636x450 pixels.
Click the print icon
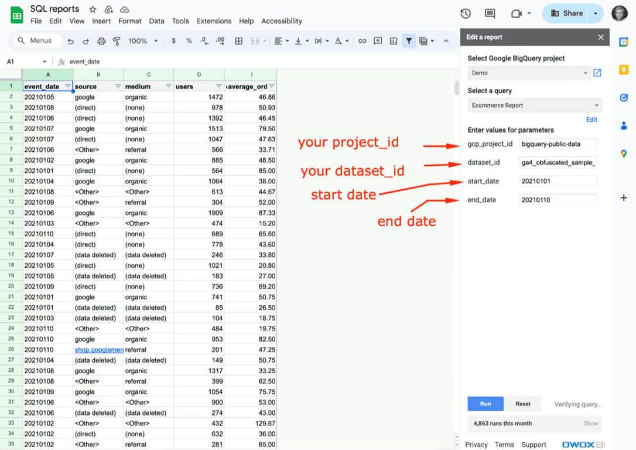(x=101, y=41)
